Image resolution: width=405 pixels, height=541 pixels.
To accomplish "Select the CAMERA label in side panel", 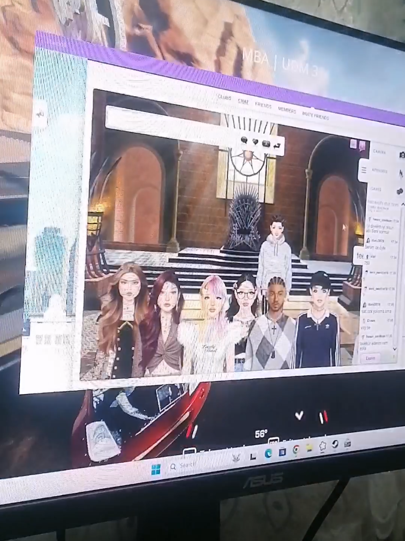I will (x=379, y=152).
